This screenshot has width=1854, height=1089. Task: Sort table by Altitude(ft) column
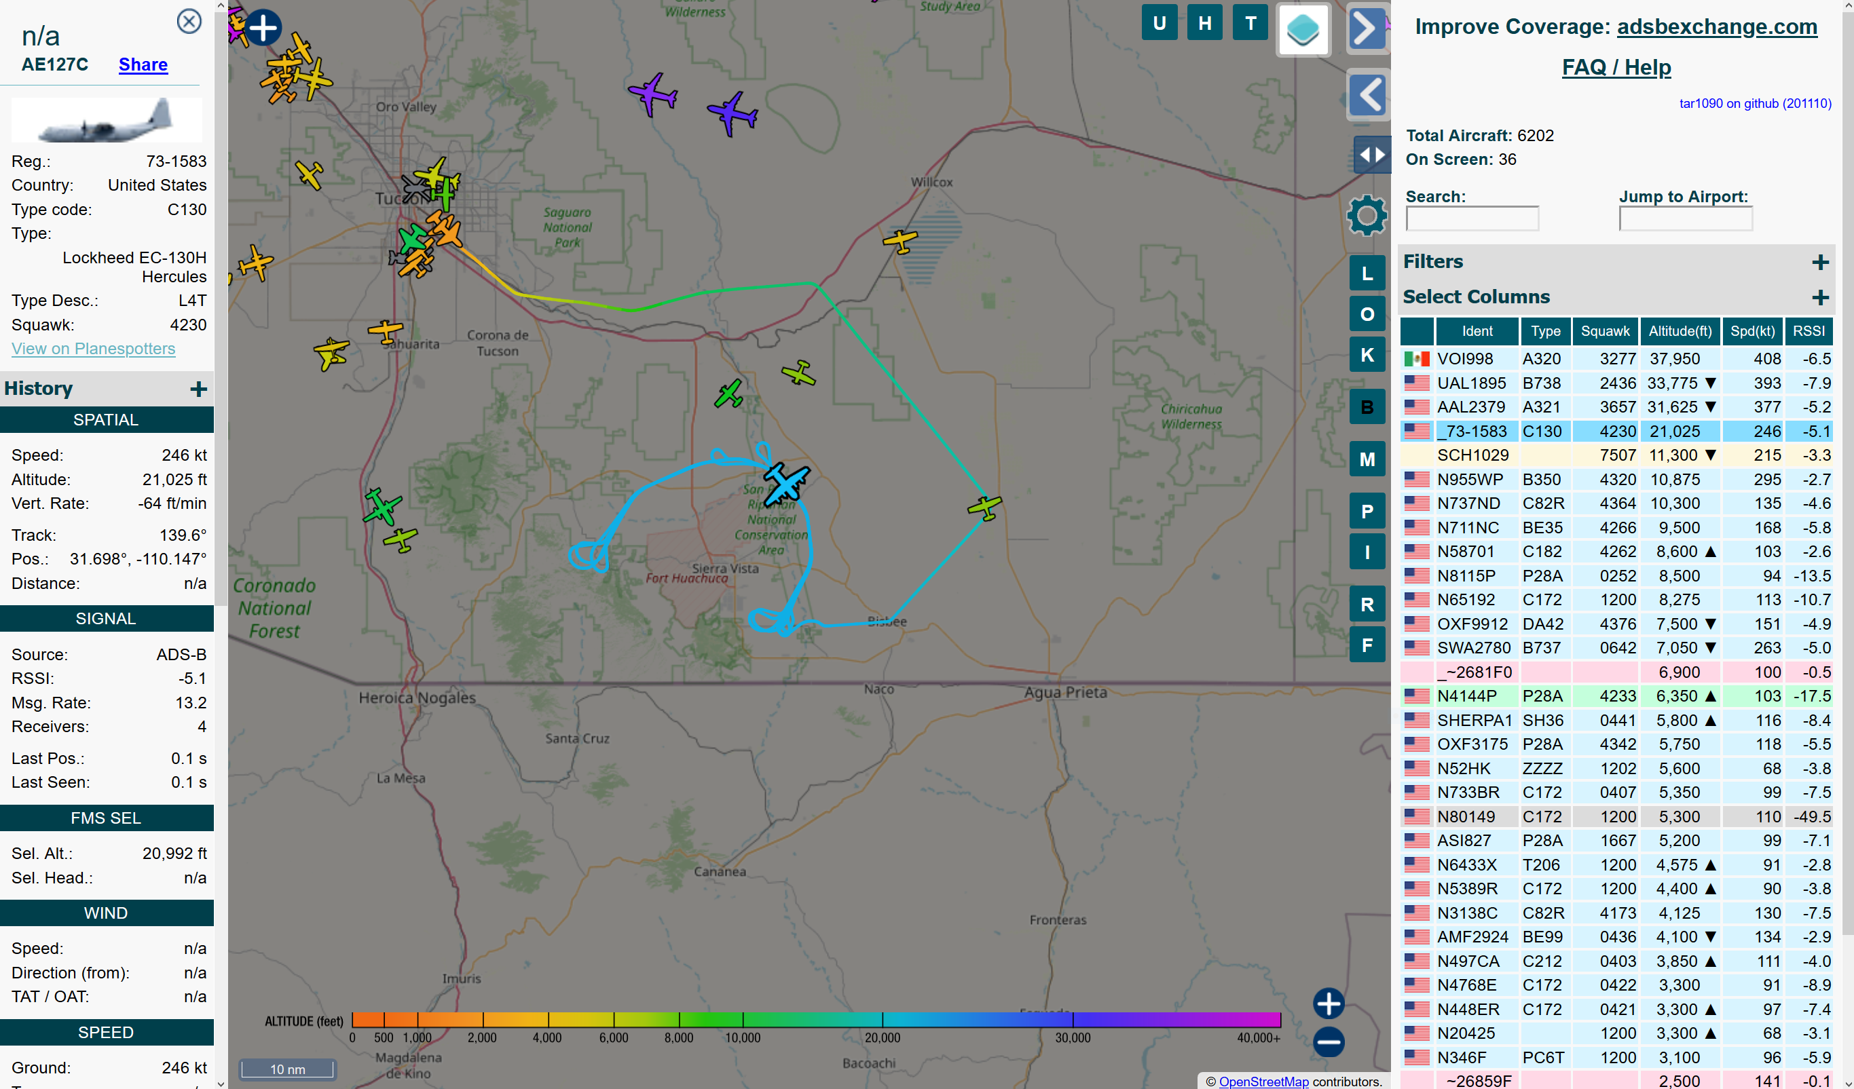point(1680,332)
